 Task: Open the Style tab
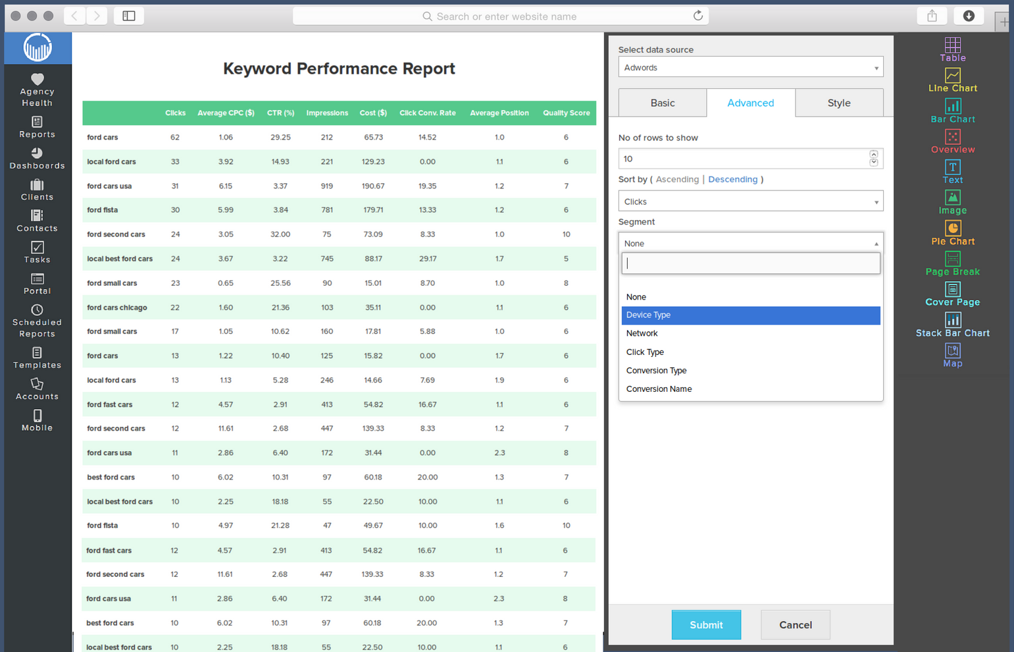tap(839, 103)
